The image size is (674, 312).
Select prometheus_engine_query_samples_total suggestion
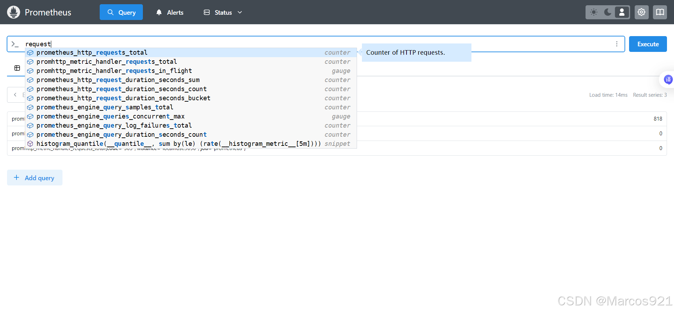coord(191,107)
